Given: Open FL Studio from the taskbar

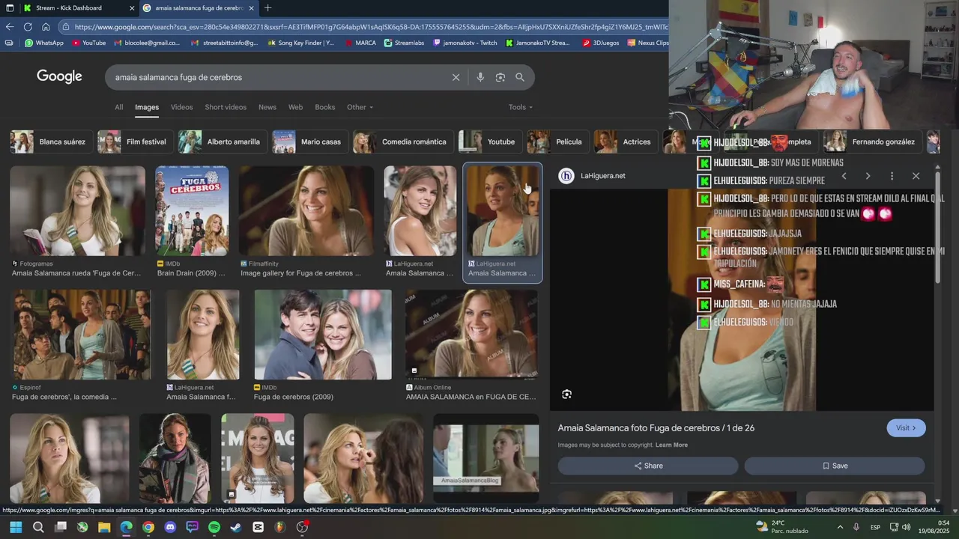Looking at the screenshot, I should (280, 527).
